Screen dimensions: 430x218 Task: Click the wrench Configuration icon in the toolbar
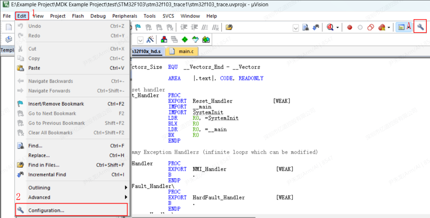point(420,27)
